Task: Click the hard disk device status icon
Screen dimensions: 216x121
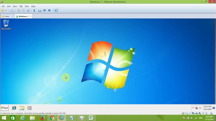Action: (183, 113)
